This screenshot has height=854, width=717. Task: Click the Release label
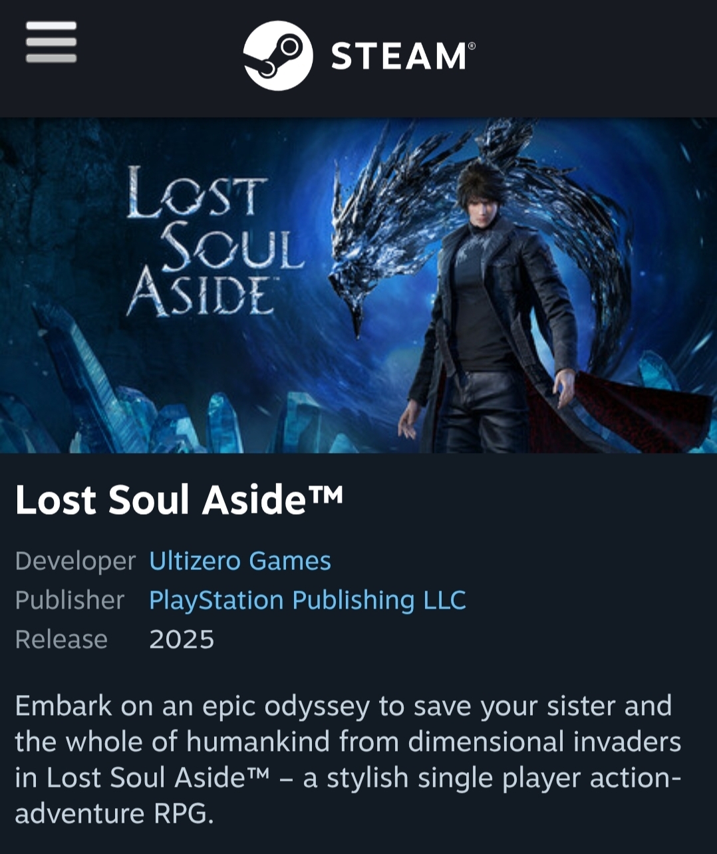(61, 639)
